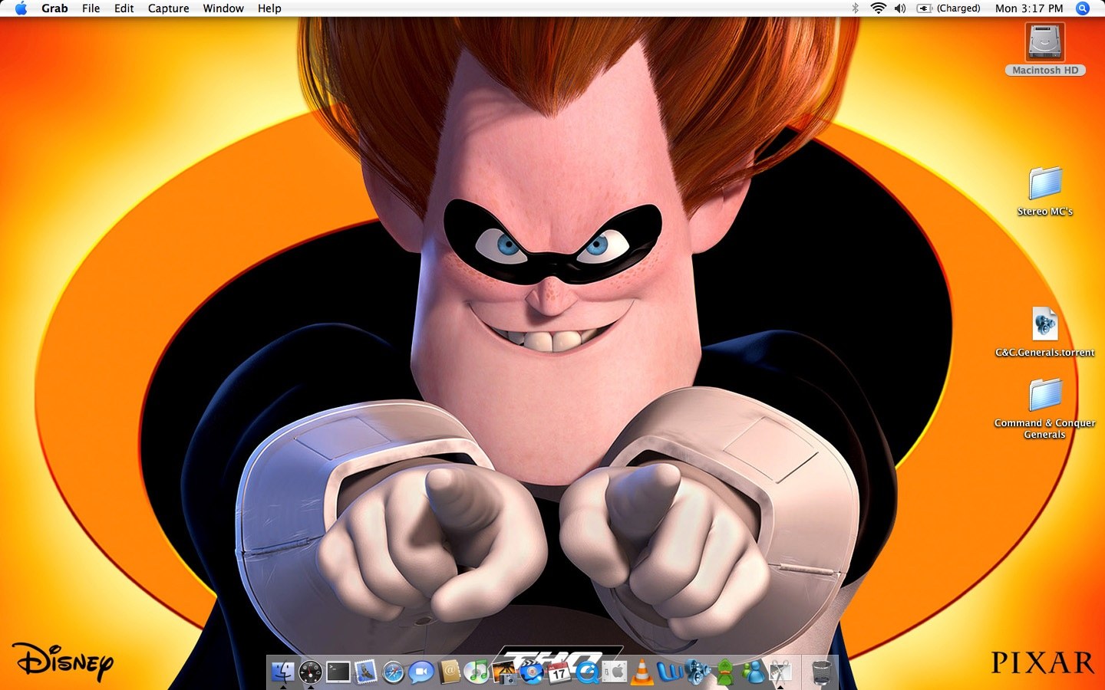
Task: Open Finder from the Dock
Action: [x=282, y=672]
